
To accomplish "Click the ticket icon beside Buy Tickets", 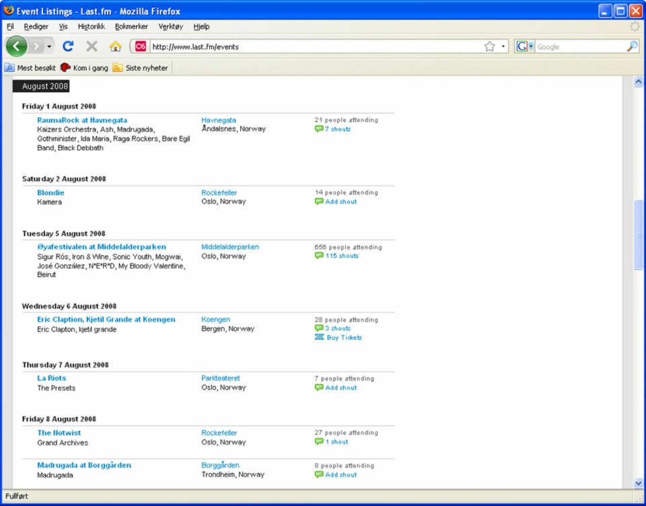I will (319, 337).
